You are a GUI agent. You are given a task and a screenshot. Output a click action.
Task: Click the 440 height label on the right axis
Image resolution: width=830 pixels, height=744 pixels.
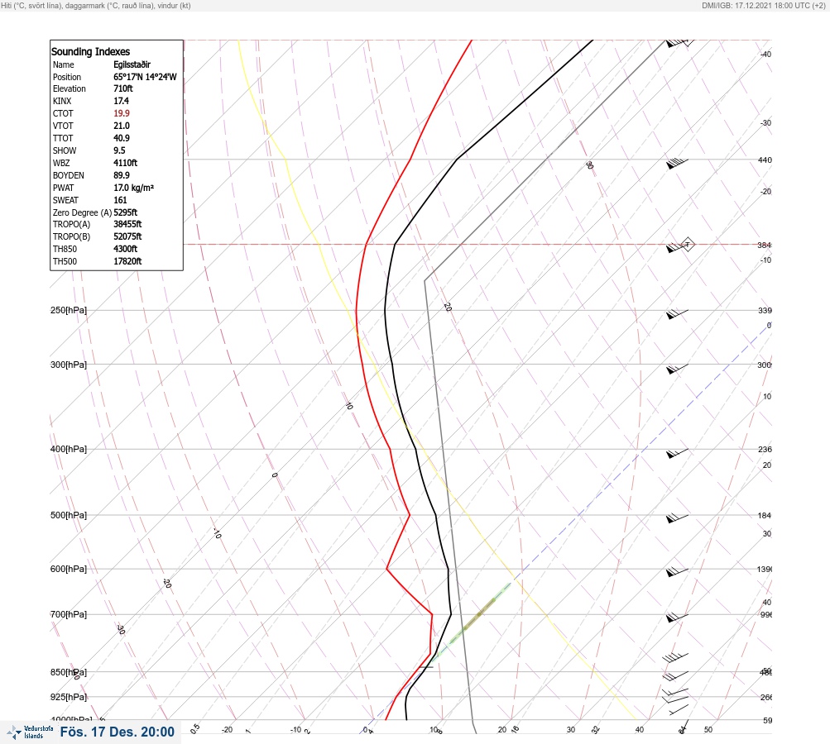765,160
